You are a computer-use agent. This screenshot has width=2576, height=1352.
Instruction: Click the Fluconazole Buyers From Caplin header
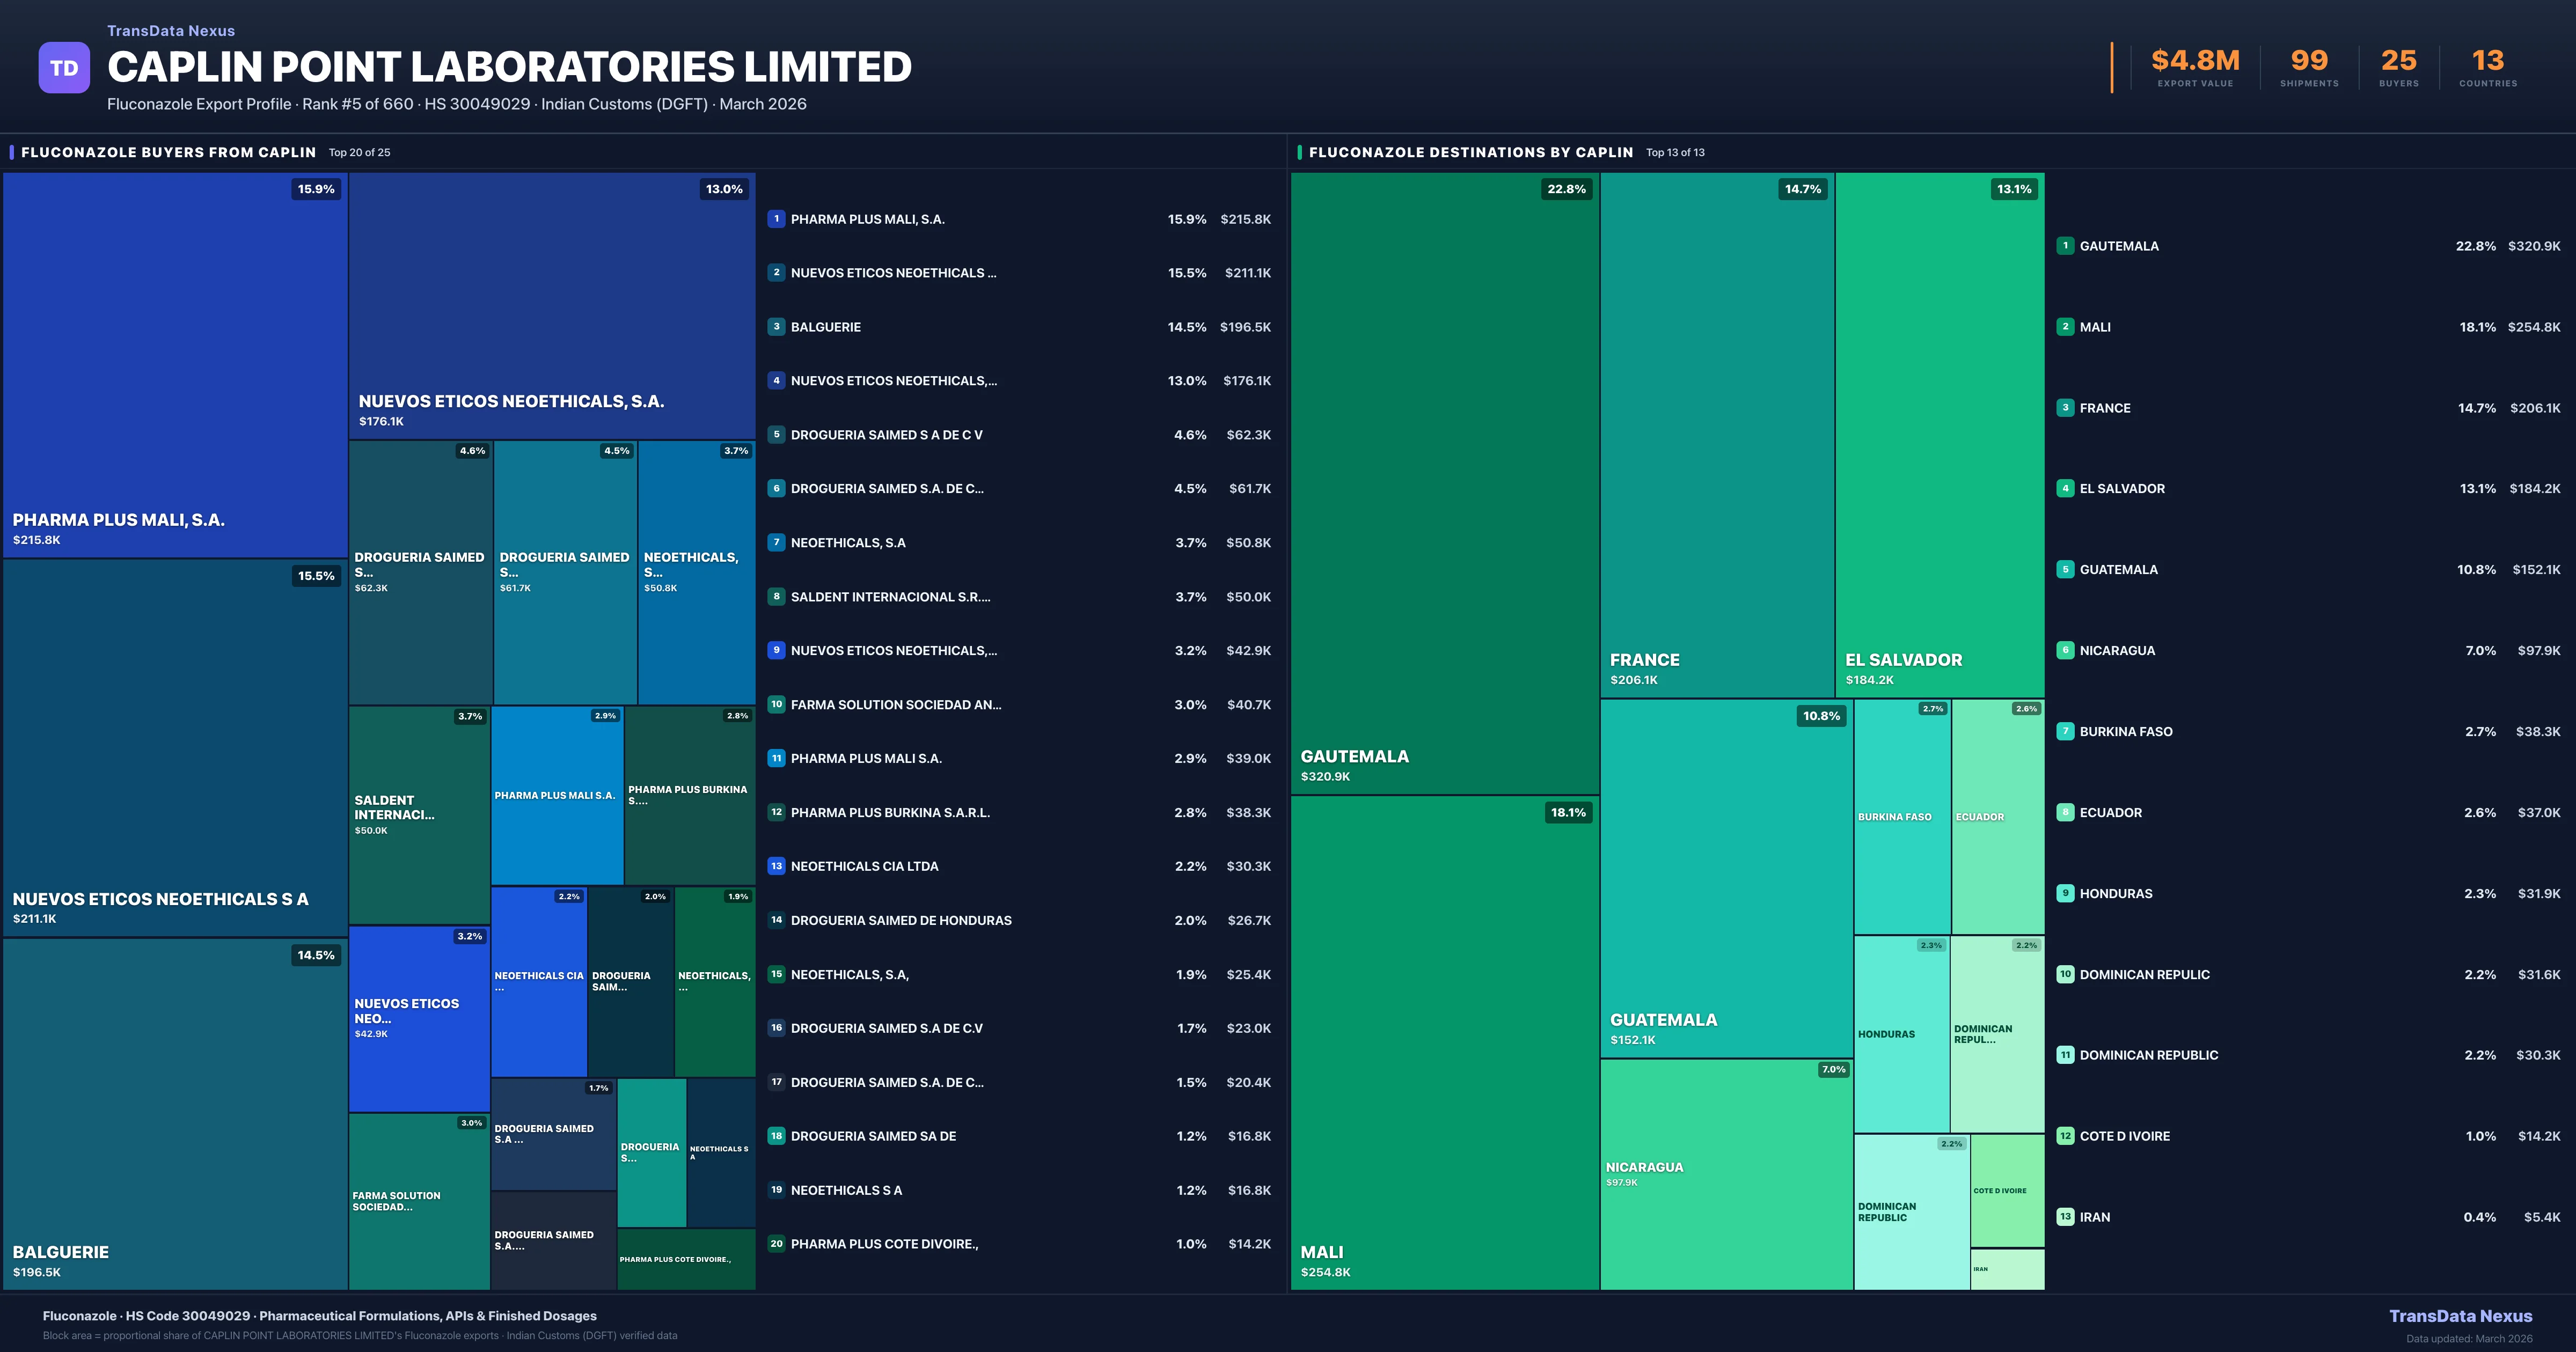[x=168, y=152]
